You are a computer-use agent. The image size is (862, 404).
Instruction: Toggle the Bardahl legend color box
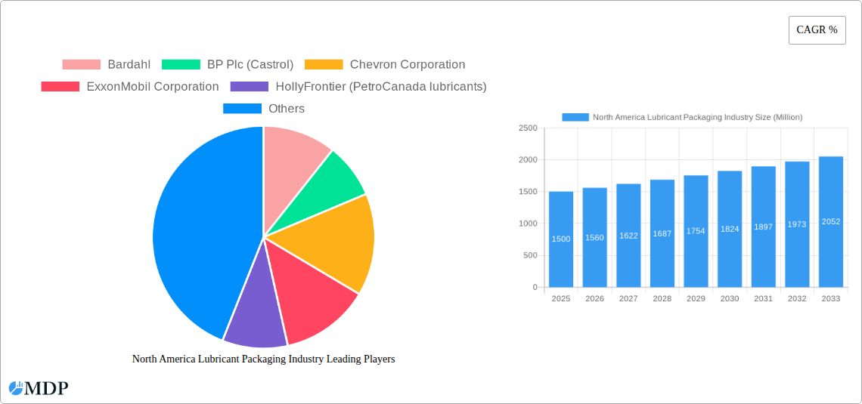82,65
